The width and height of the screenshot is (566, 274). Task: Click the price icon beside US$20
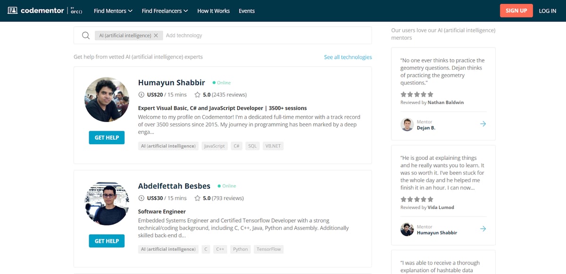point(141,95)
